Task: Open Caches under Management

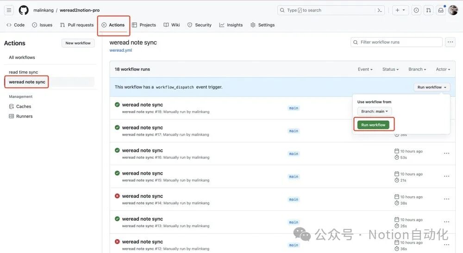Action: coord(20,106)
